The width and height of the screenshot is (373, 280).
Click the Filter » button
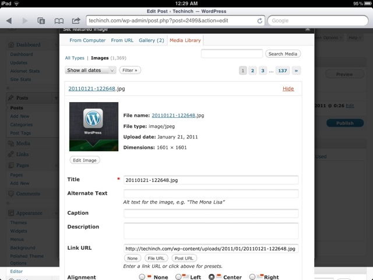130,70
